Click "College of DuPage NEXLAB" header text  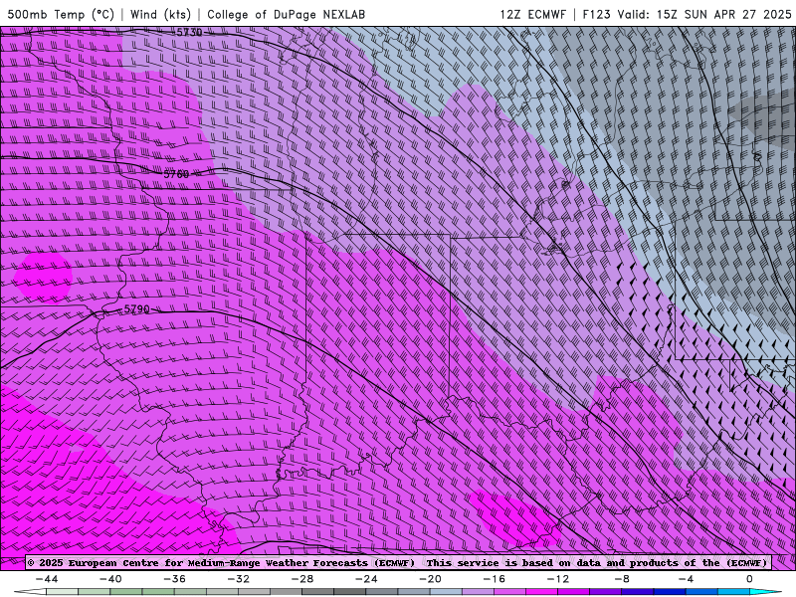point(286,14)
